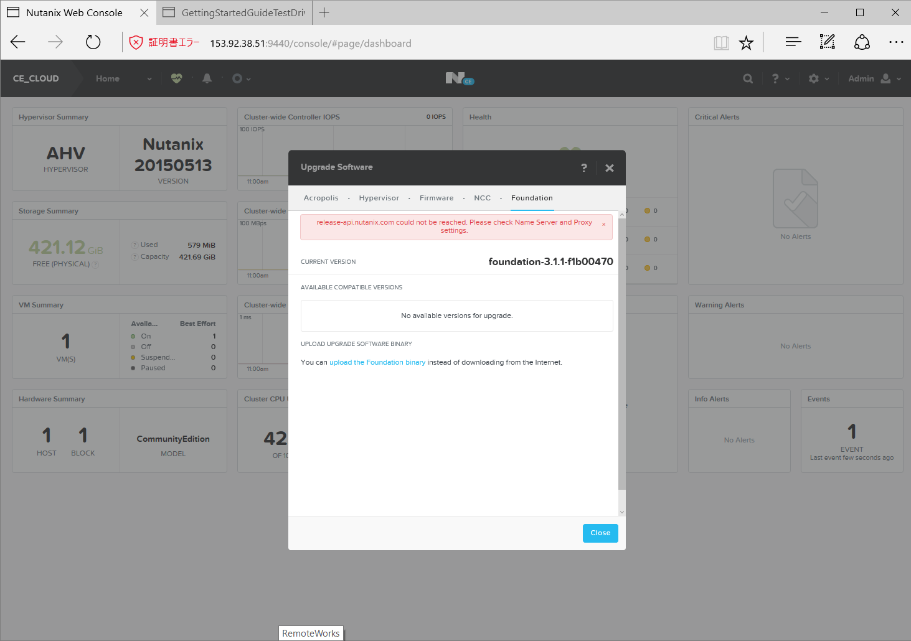Click the help icon beside Used

pyautogui.click(x=135, y=245)
